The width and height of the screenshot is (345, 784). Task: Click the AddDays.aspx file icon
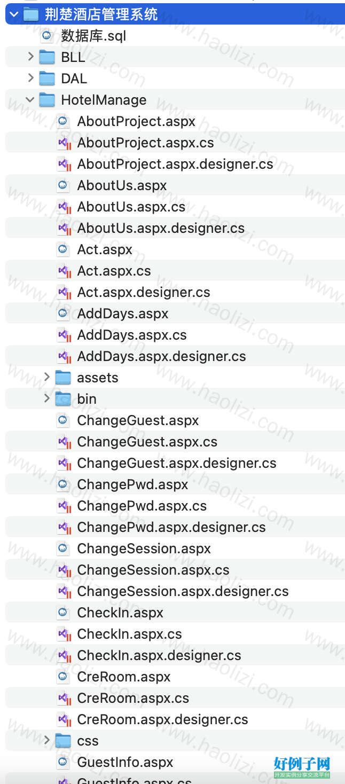(x=63, y=313)
